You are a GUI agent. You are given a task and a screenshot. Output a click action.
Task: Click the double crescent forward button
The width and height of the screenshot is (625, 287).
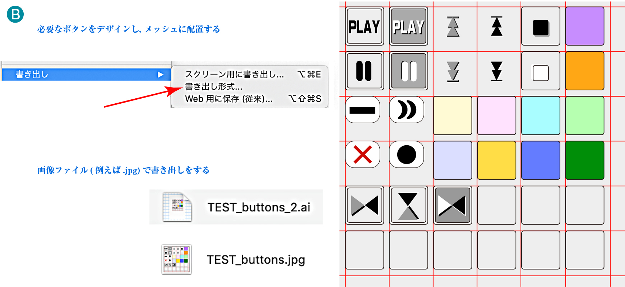(407, 110)
